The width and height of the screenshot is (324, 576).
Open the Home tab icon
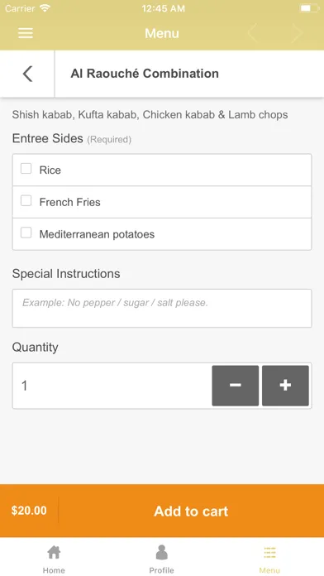[x=54, y=552]
